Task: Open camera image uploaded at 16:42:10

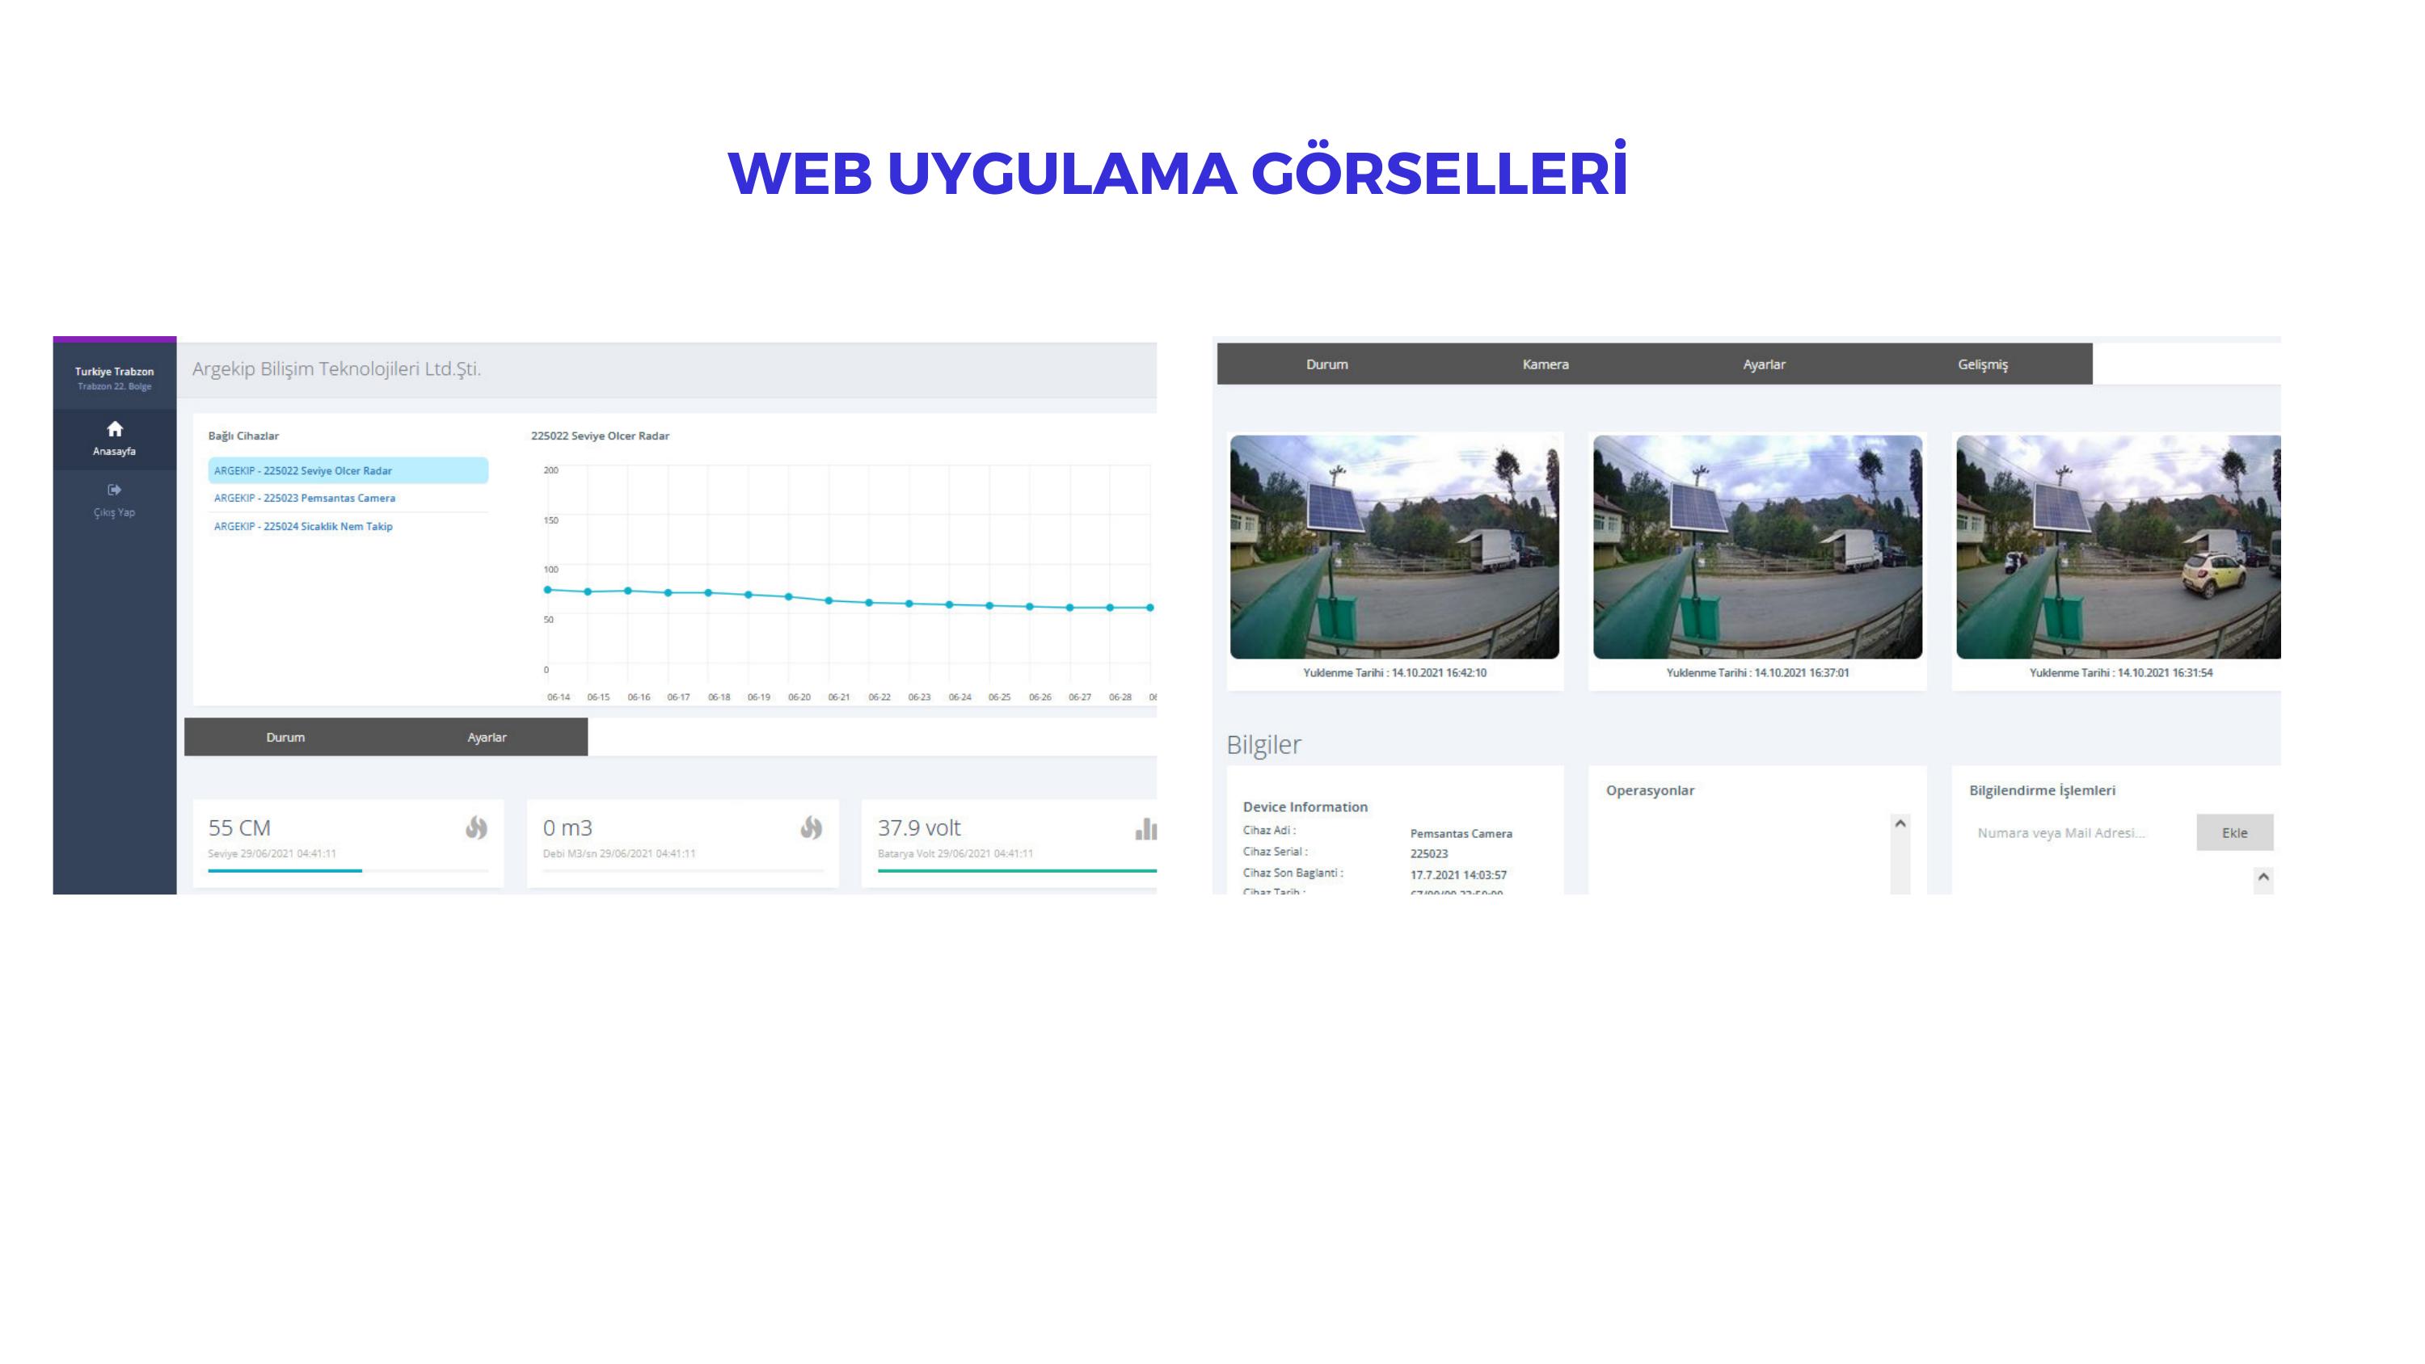Action: tap(1394, 547)
